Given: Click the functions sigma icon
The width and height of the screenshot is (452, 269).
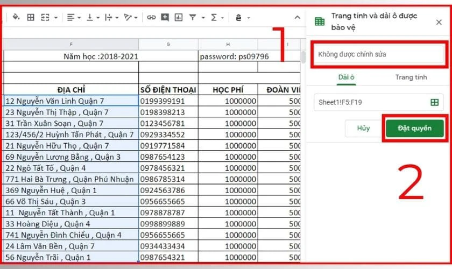Looking at the screenshot, I should pos(214,18).
